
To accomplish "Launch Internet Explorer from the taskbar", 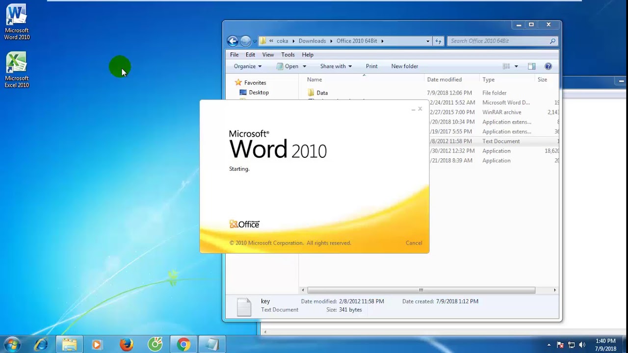I will point(41,345).
